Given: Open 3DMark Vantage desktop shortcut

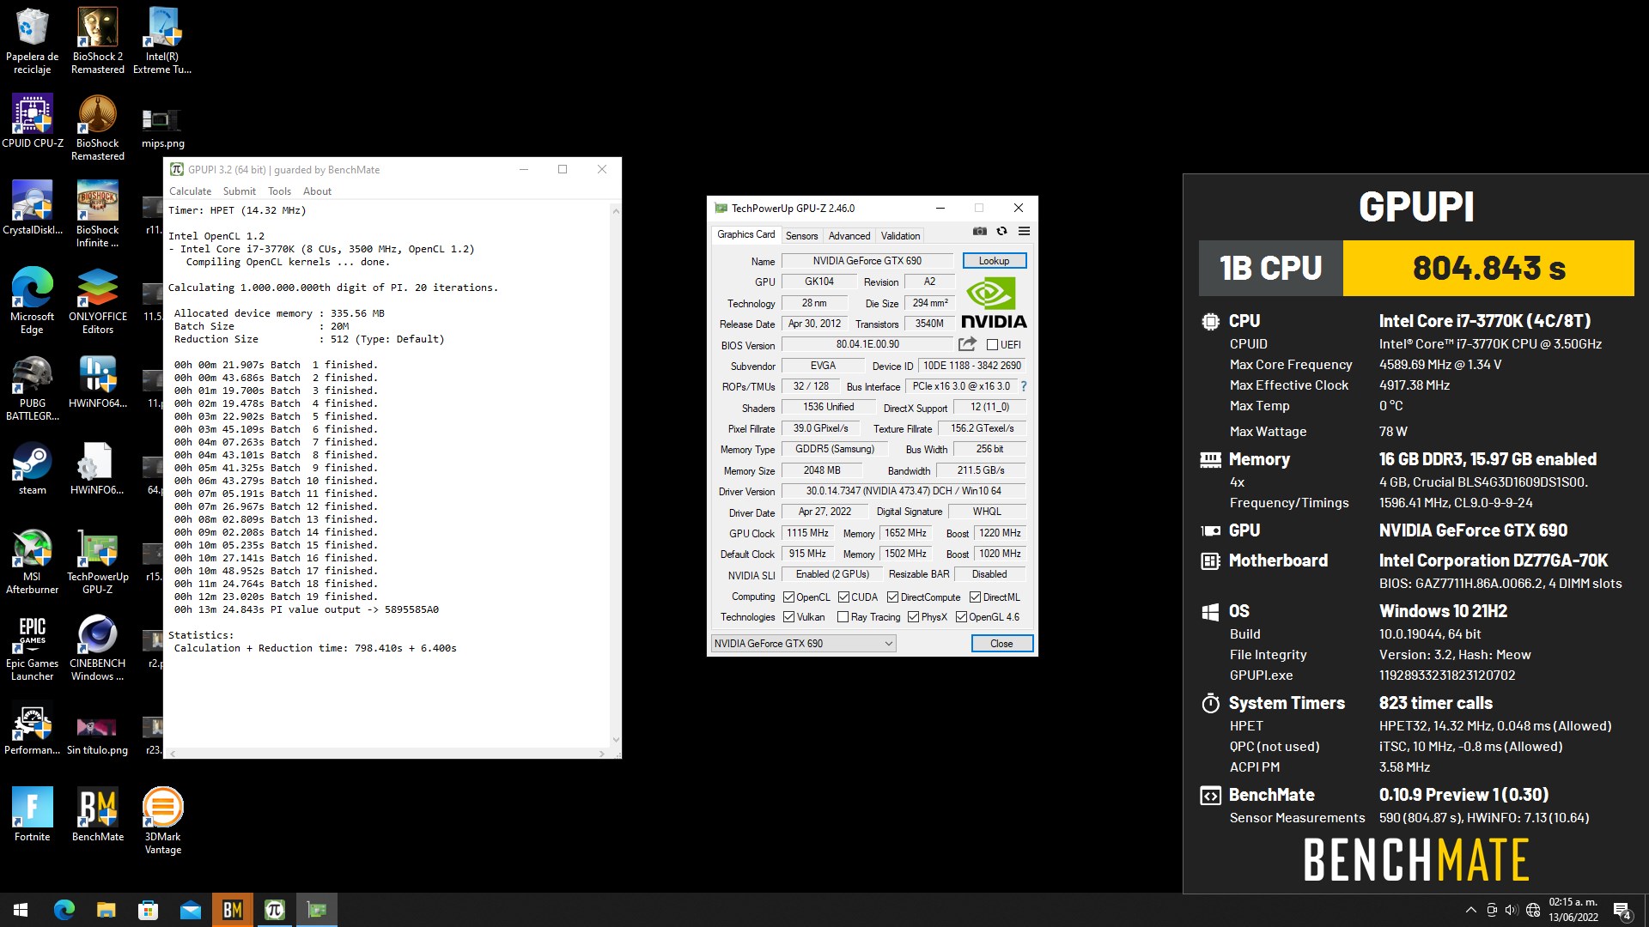Looking at the screenshot, I should coord(162,821).
